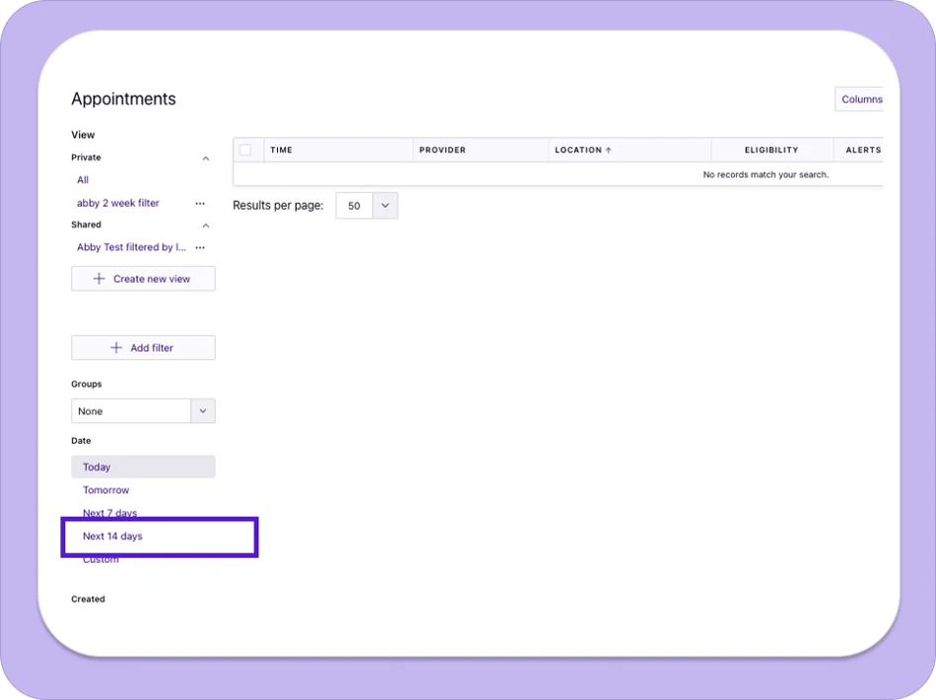
Task: Sort by the Time column header
Action: tap(282, 150)
